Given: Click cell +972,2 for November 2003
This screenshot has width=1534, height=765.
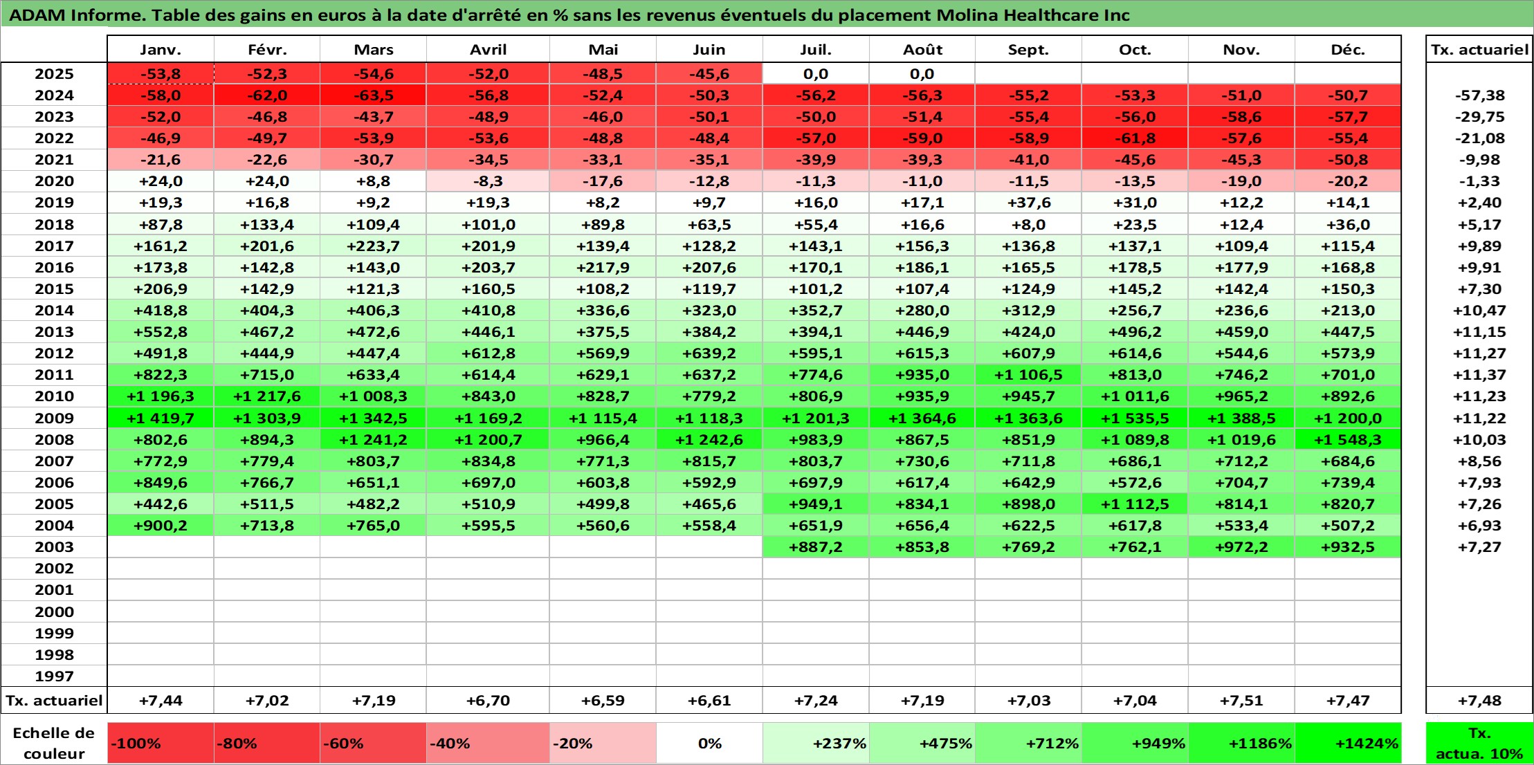Looking at the screenshot, I should point(1241,547).
